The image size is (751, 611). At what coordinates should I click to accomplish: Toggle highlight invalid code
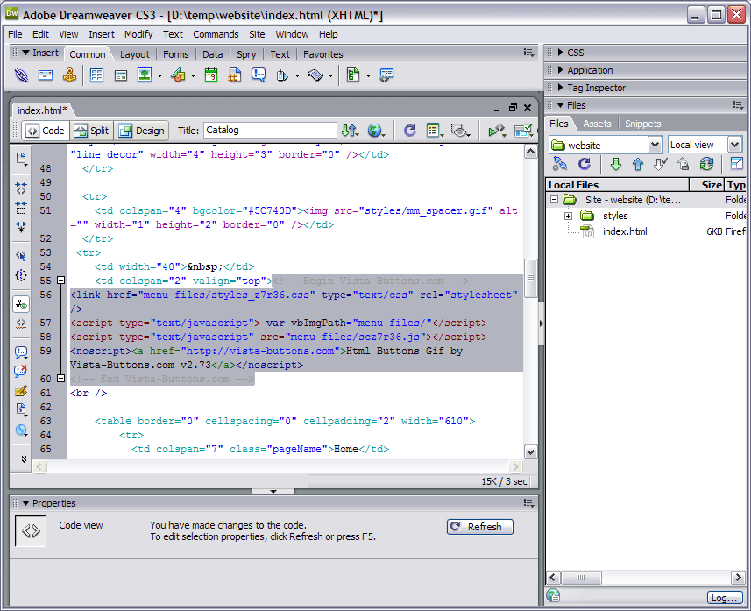21,323
